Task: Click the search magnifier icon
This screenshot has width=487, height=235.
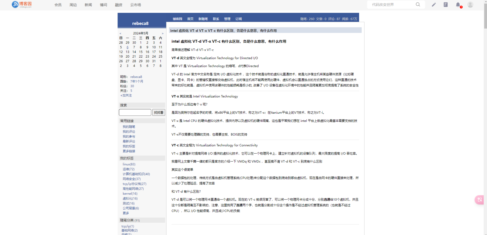Action: coord(418,5)
